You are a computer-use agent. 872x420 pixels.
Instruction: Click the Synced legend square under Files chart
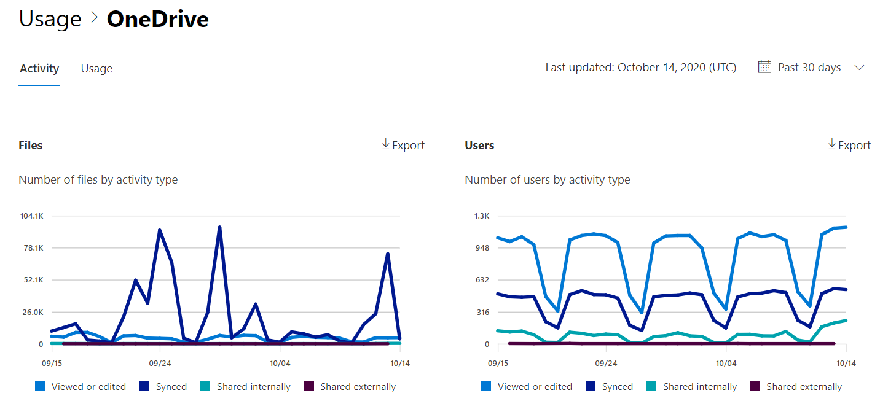(143, 386)
